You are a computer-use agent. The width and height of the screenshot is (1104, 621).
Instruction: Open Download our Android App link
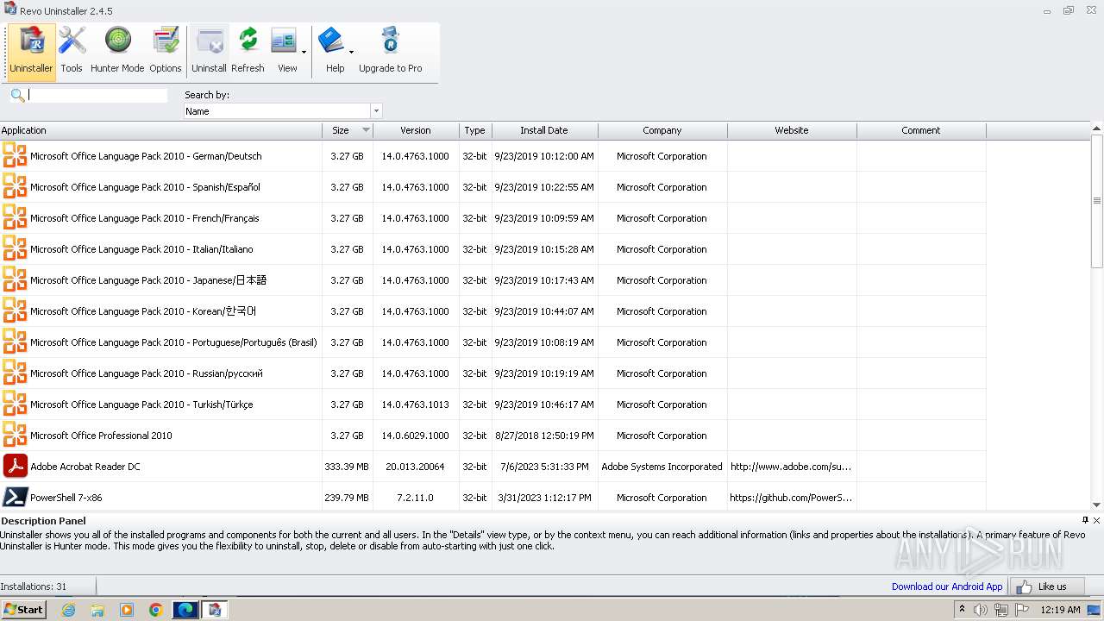coord(947,586)
